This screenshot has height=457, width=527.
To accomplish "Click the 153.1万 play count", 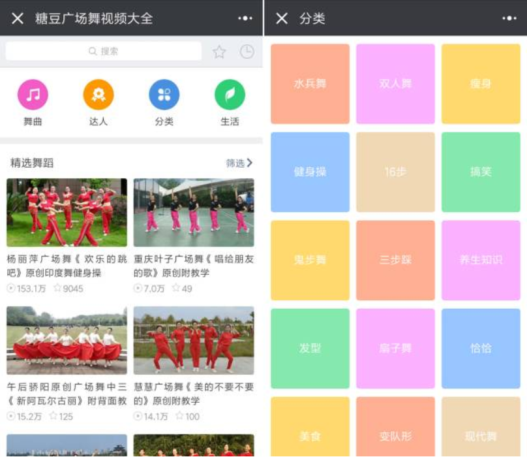I will [x=27, y=289].
